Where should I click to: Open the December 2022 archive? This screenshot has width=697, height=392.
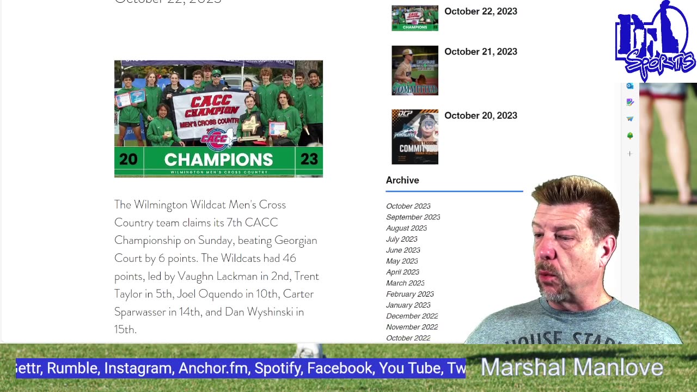pyautogui.click(x=412, y=316)
